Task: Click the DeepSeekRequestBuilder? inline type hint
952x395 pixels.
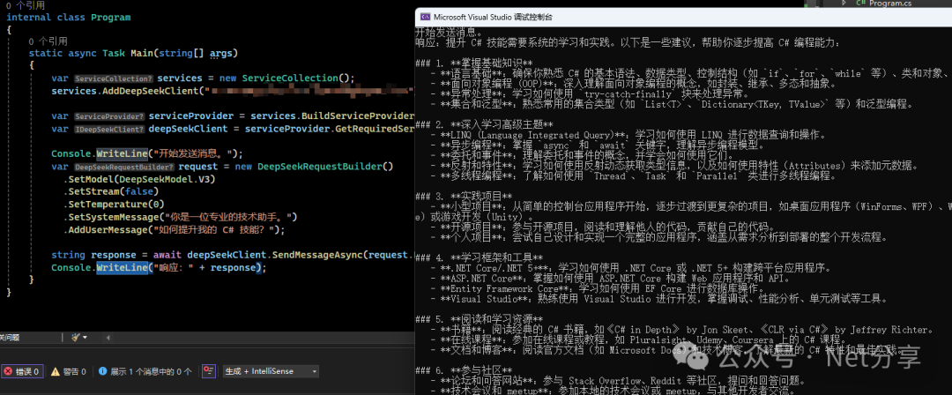Action: (x=124, y=168)
